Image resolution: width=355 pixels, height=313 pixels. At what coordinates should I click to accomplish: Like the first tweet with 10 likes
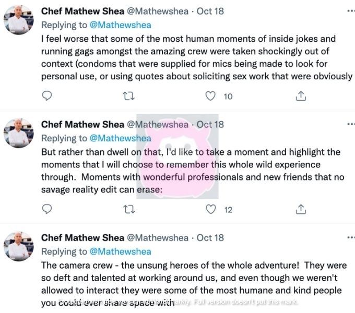[x=210, y=96]
